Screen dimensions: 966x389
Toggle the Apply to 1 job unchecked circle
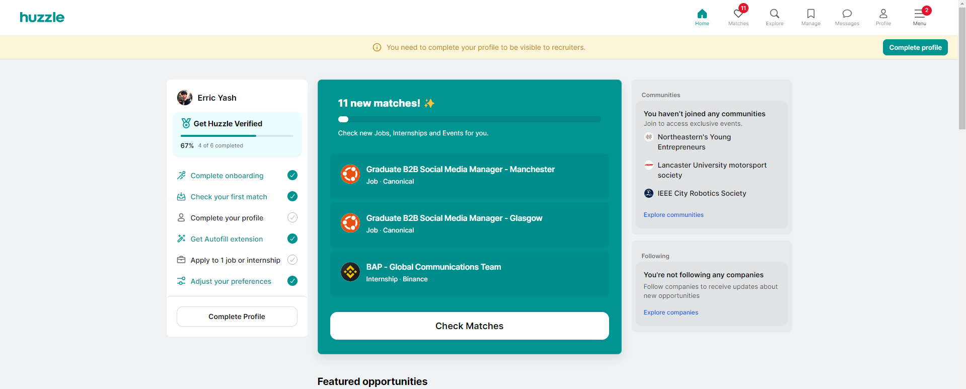[292, 260]
